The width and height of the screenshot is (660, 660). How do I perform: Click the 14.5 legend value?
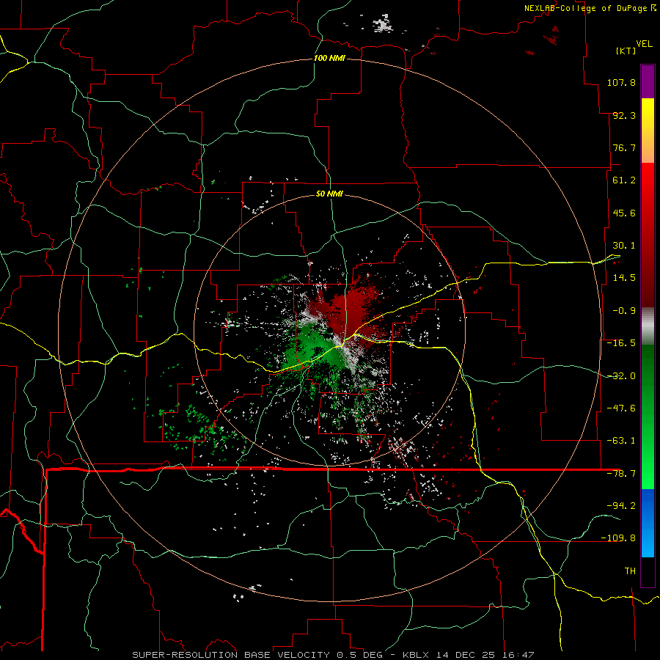(624, 278)
